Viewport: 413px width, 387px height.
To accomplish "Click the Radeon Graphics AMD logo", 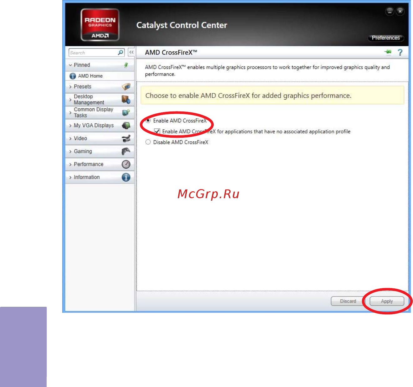I will [x=100, y=25].
